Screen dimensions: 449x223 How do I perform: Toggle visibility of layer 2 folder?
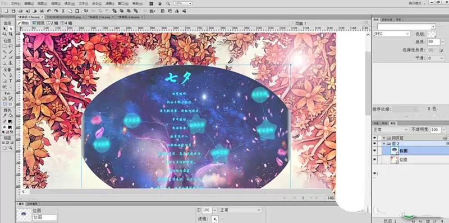(375, 144)
